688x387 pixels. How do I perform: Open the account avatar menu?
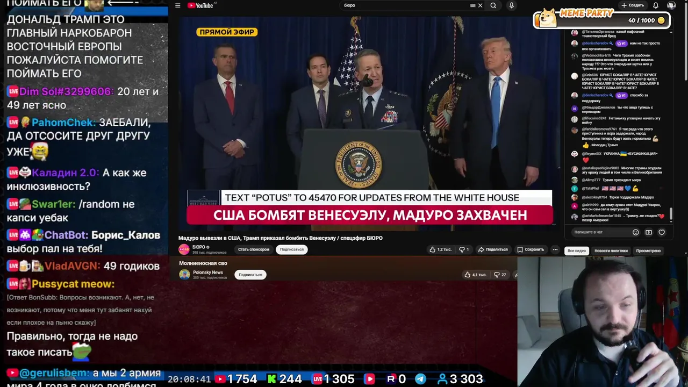click(671, 5)
